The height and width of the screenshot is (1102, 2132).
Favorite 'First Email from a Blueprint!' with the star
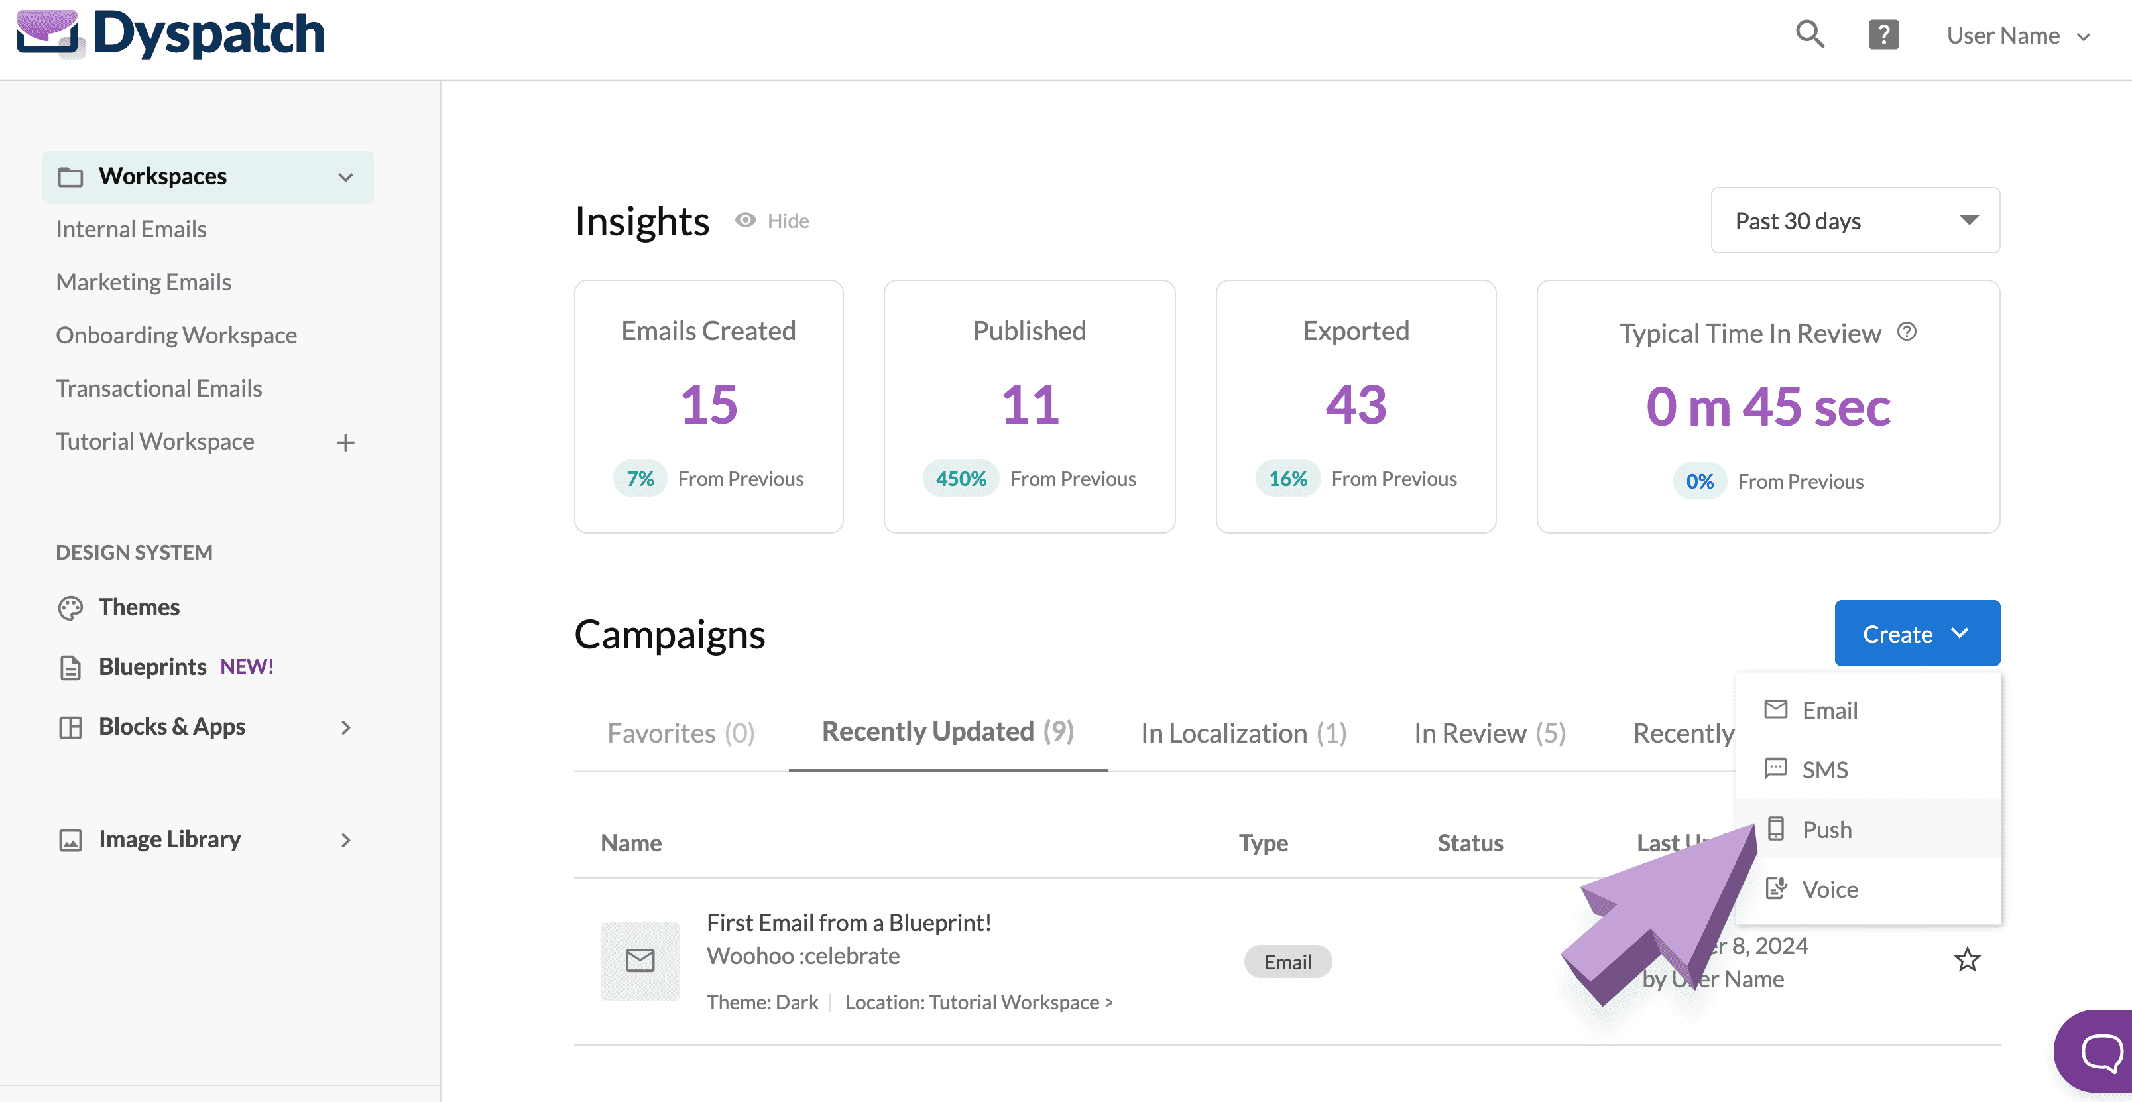point(1968,959)
